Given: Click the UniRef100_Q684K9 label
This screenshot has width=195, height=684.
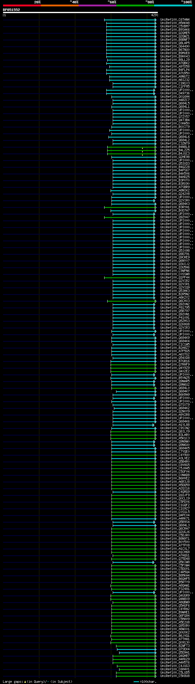Looking at the screenshot, I should tap(175, 338).
